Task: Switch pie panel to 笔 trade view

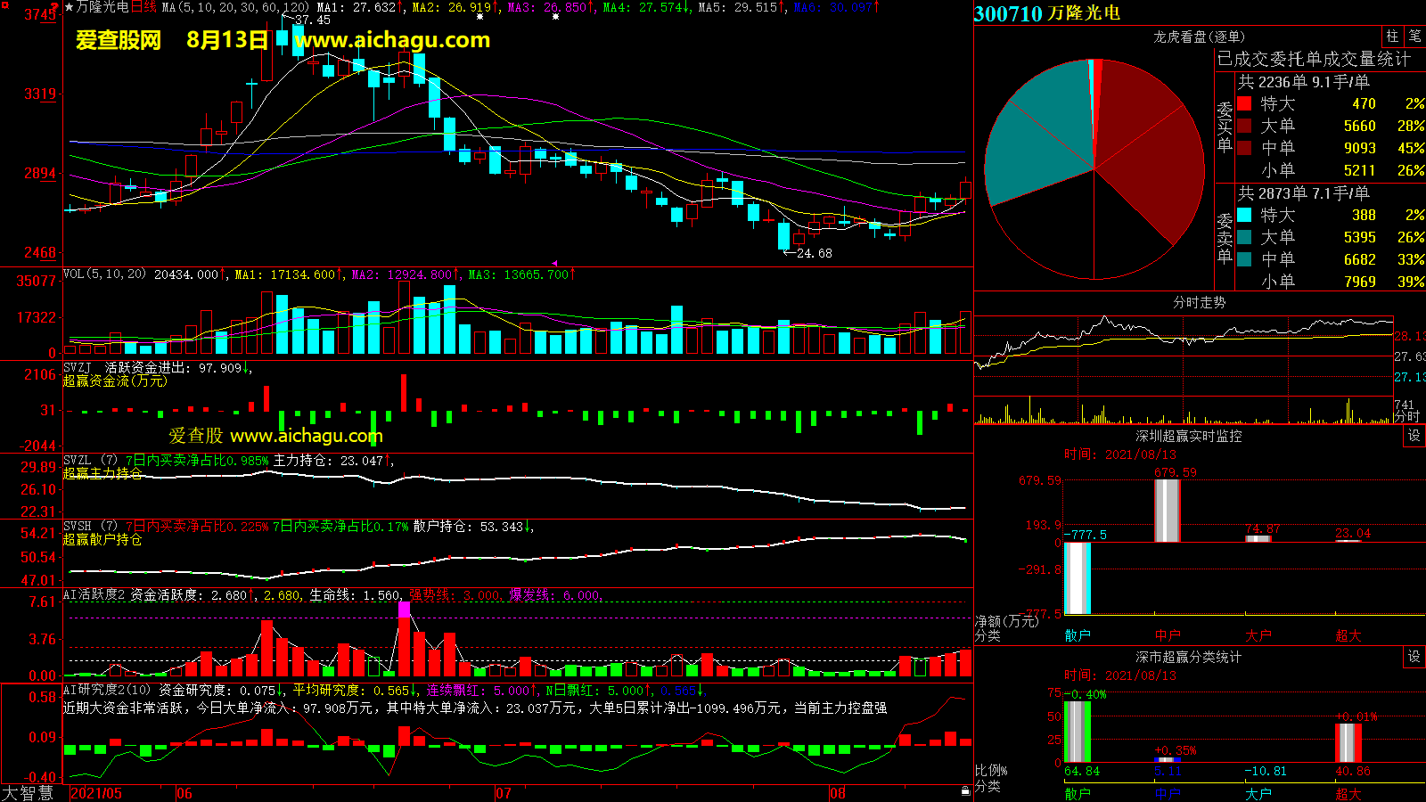Action: click(x=1414, y=37)
